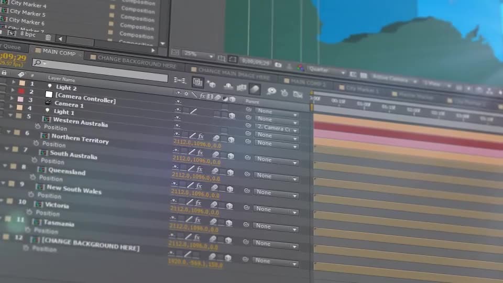The height and width of the screenshot is (283, 503).
Task: Open the Graph Editor icon
Action: click(298, 94)
